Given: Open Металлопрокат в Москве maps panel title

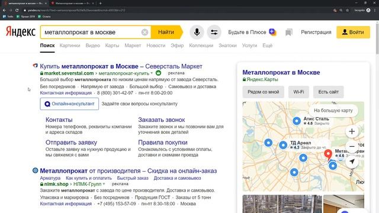Looking at the screenshot, I should click(281, 72).
